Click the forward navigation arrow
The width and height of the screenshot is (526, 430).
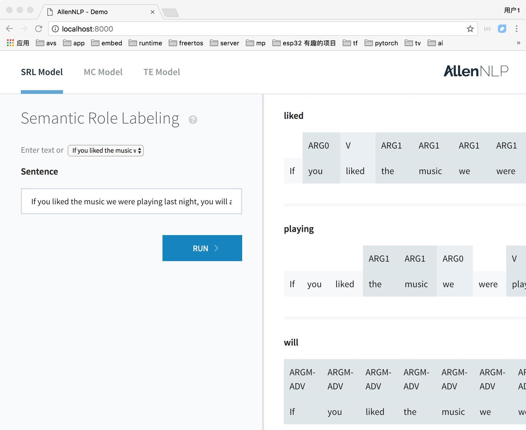24,29
